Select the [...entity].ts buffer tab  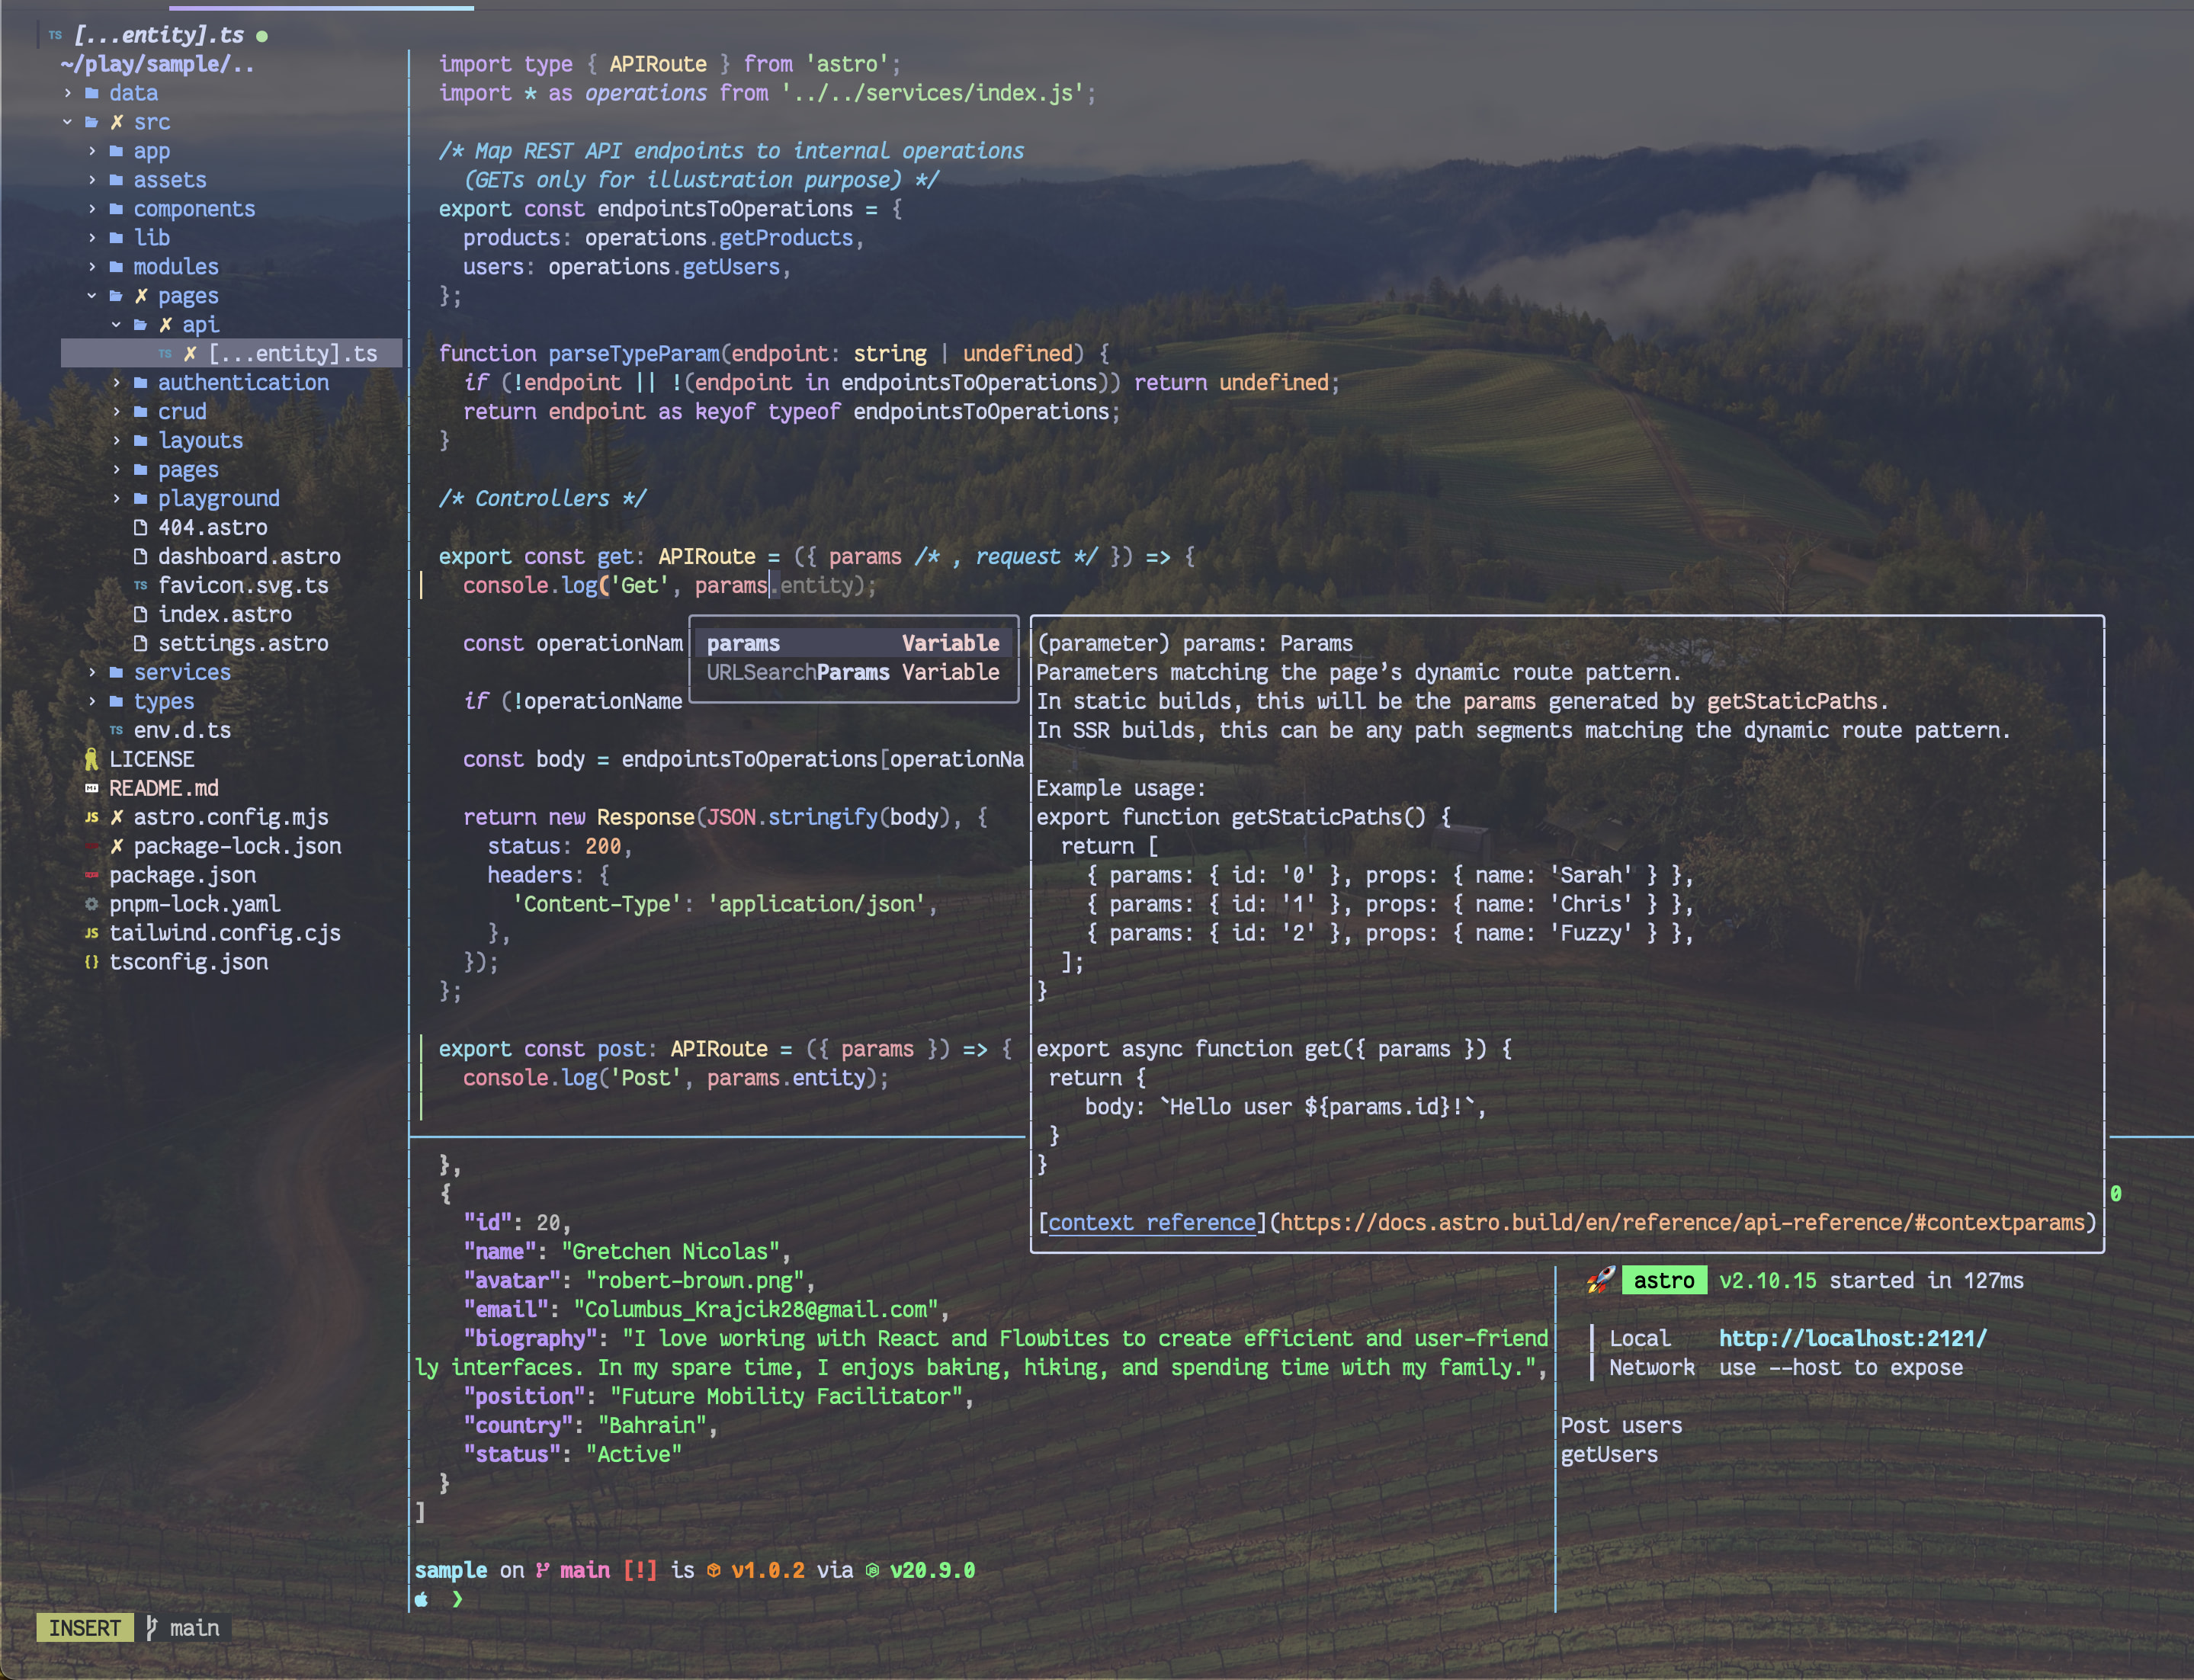(158, 35)
